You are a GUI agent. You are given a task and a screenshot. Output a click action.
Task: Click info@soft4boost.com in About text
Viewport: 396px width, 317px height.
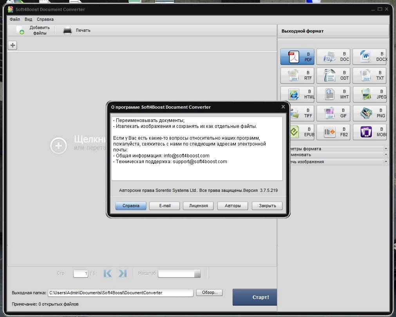point(186,156)
